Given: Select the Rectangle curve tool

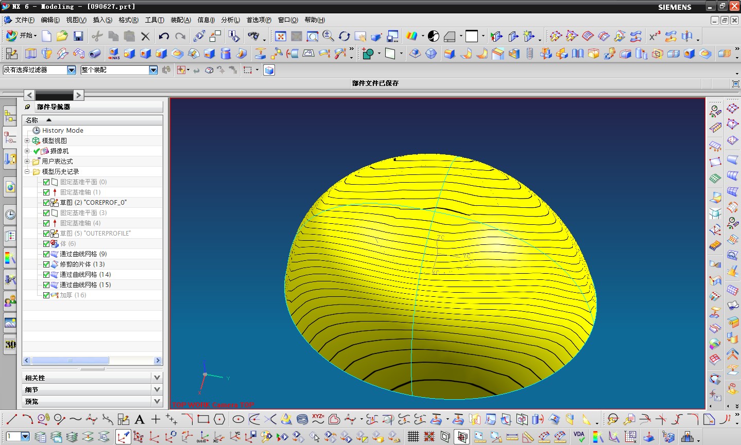Looking at the screenshot, I should click(203, 419).
